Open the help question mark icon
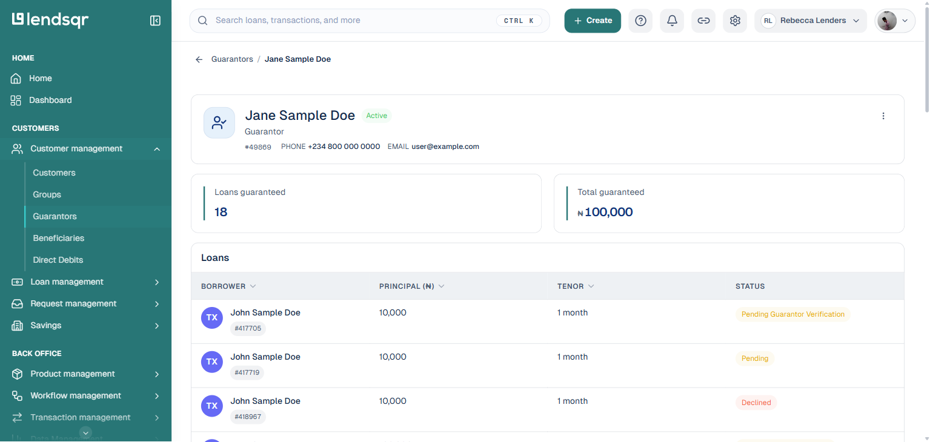Viewport: 930px width, 442px height. coord(640,21)
